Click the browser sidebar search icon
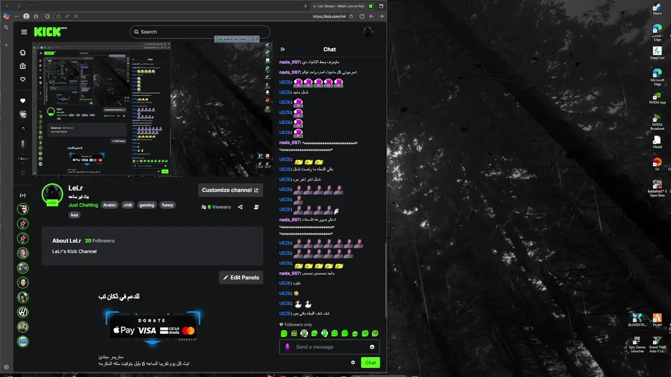 coord(6,28)
